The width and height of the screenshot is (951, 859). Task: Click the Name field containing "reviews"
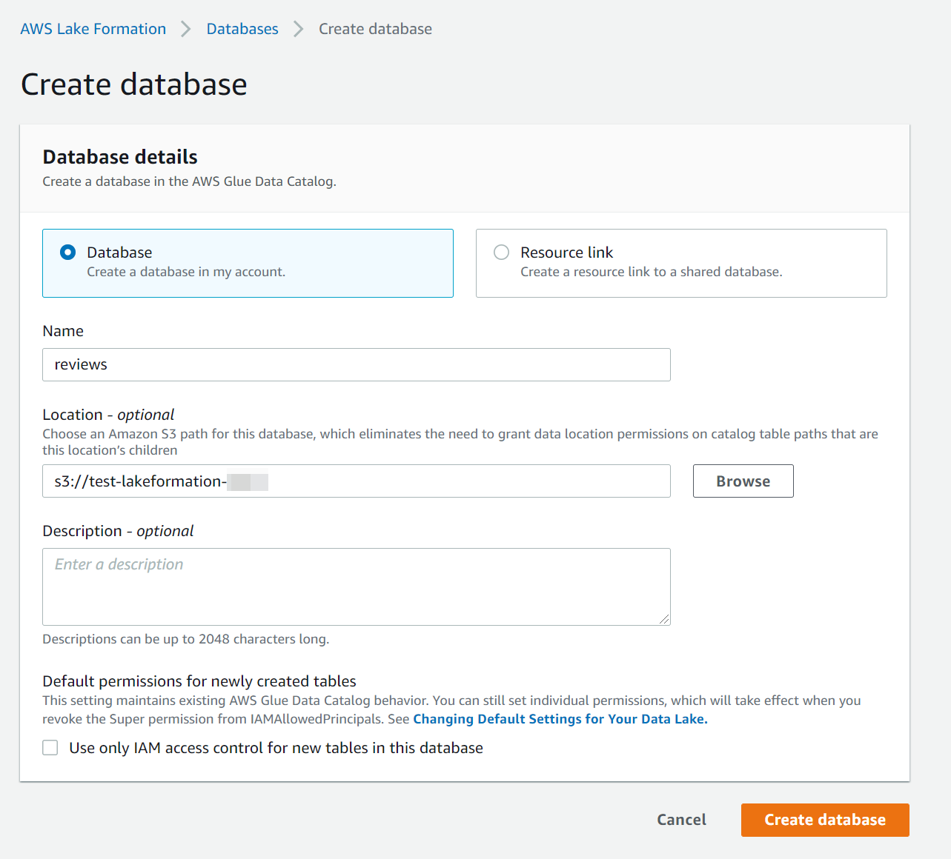point(356,364)
